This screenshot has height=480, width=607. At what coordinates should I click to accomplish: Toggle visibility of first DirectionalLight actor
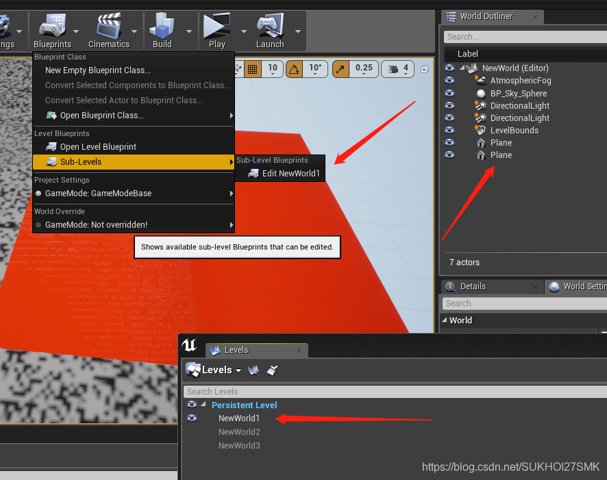click(x=449, y=105)
